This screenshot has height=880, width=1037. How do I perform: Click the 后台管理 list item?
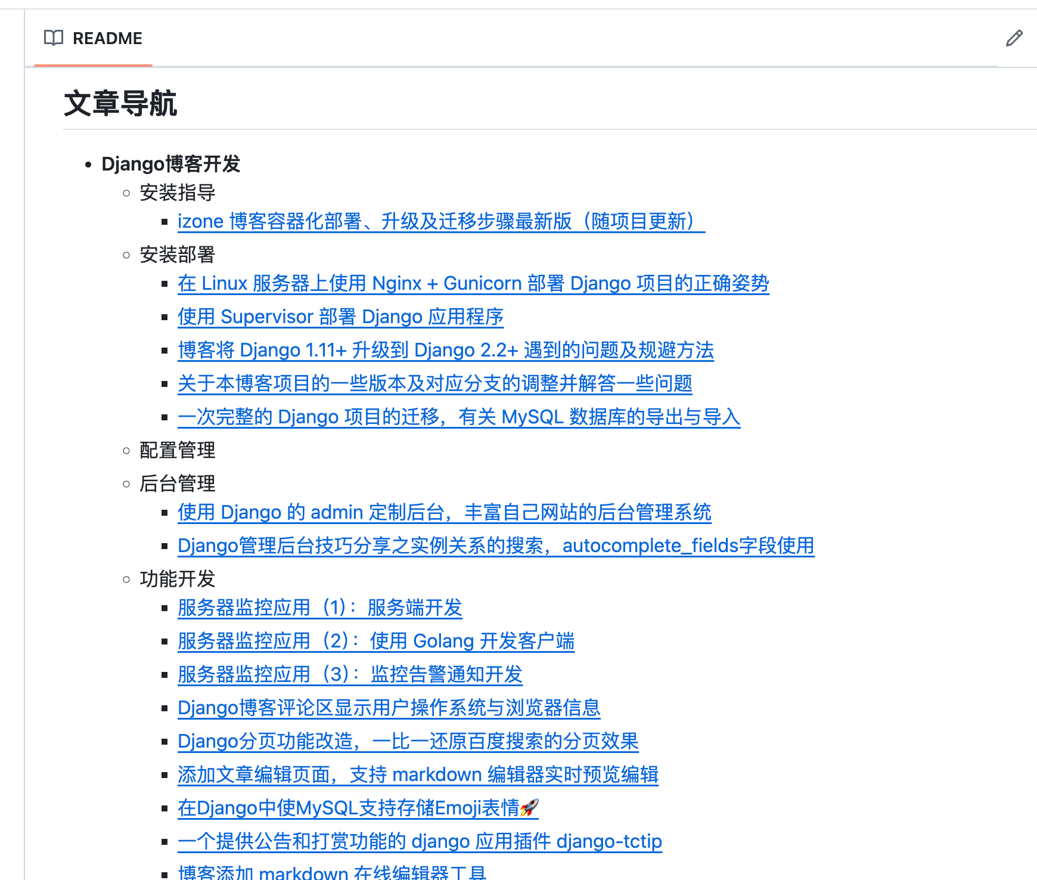pos(178,484)
